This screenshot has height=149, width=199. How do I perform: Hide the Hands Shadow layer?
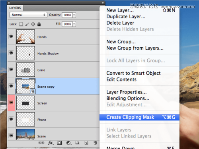(x=11, y=53)
